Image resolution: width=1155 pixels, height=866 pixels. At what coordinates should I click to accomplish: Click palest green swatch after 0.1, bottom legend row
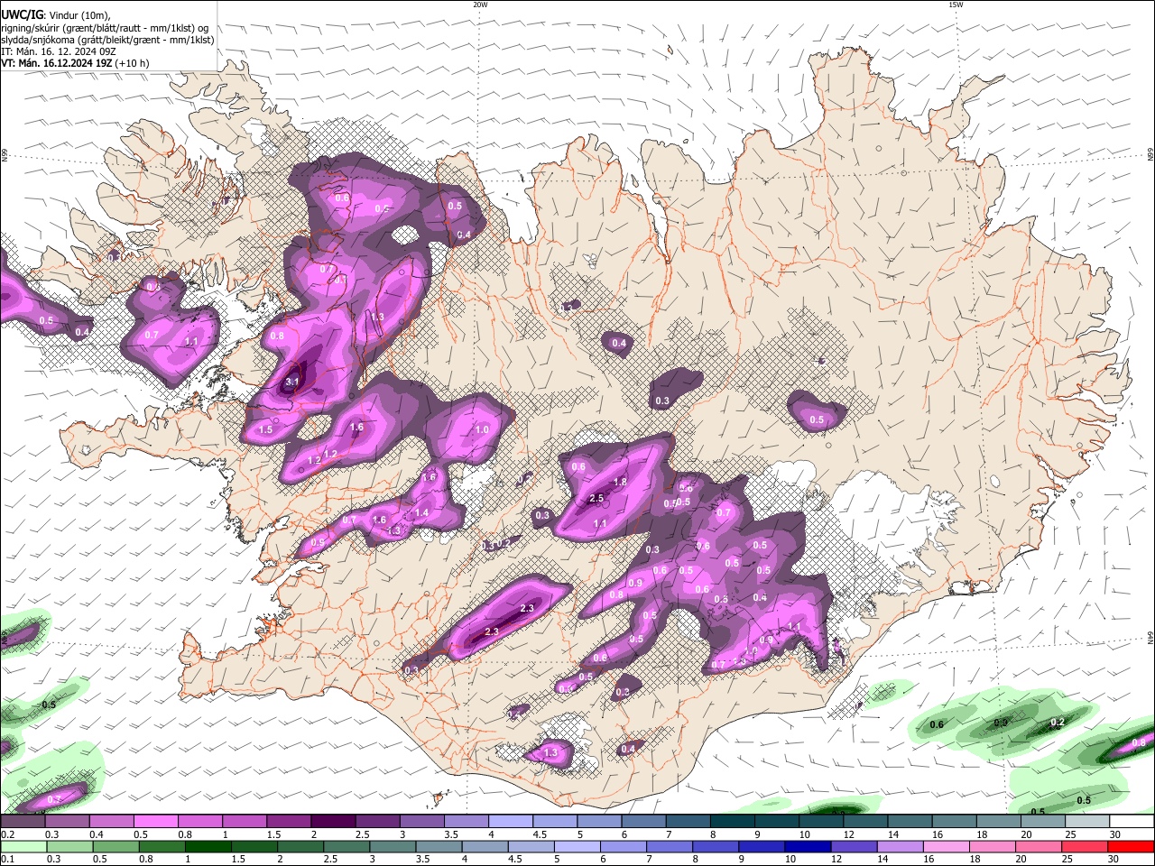coord(23,847)
